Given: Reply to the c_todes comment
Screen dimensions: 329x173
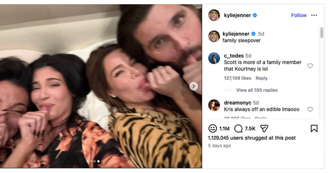Looking at the screenshot, I should point(262,78).
